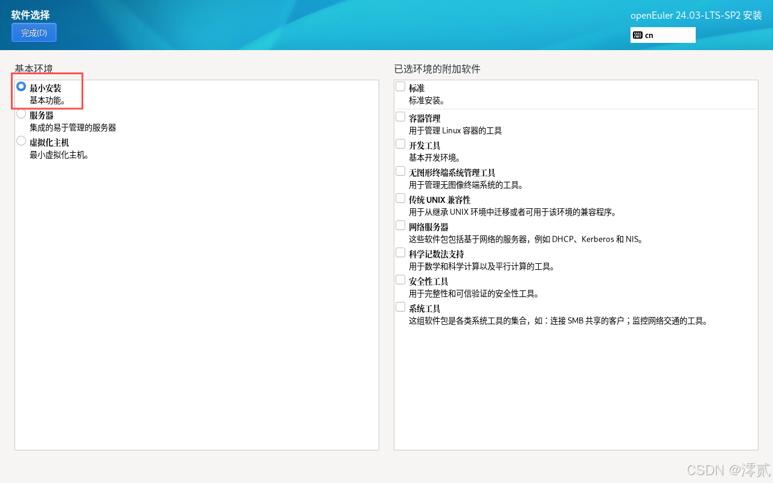This screenshot has width=773, height=483.
Task: Check 无图形终端系统管理工具 option
Action: (x=400, y=170)
